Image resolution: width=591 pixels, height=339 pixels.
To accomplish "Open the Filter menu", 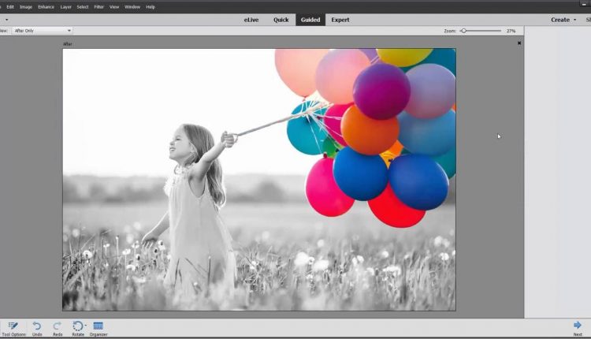I will pyautogui.click(x=98, y=6).
